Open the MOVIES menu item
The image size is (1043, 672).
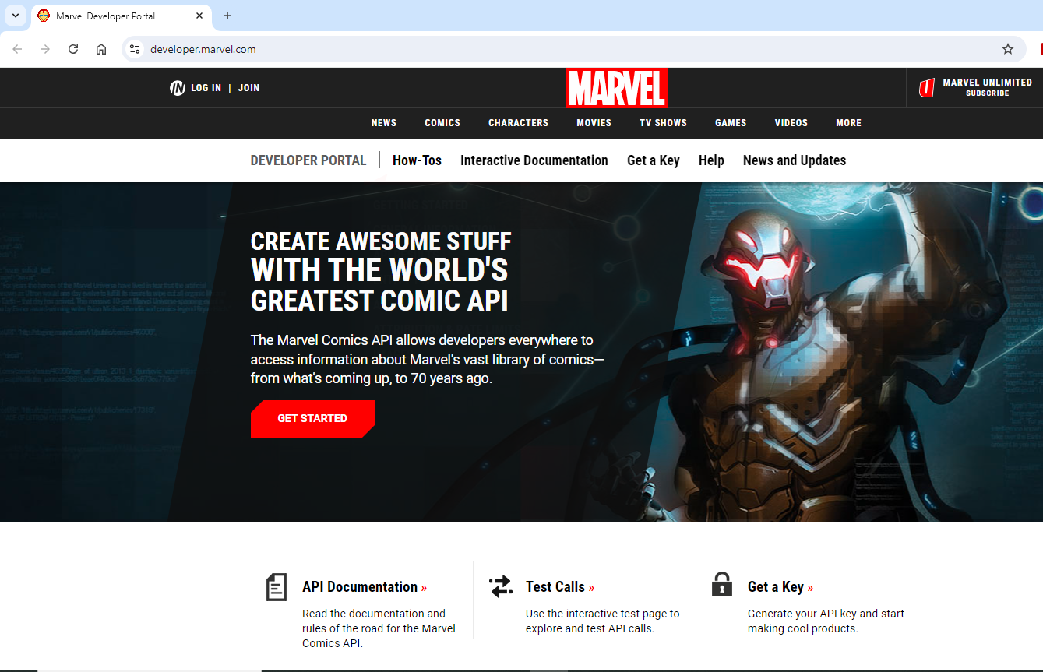594,123
